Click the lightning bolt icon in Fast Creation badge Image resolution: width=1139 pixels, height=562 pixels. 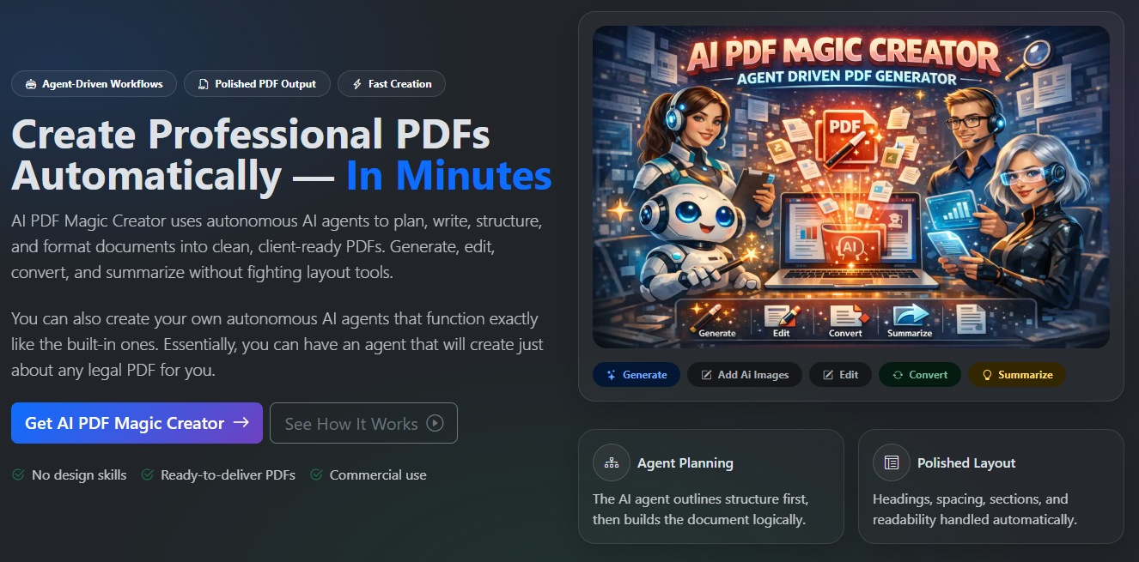(356, 84)
